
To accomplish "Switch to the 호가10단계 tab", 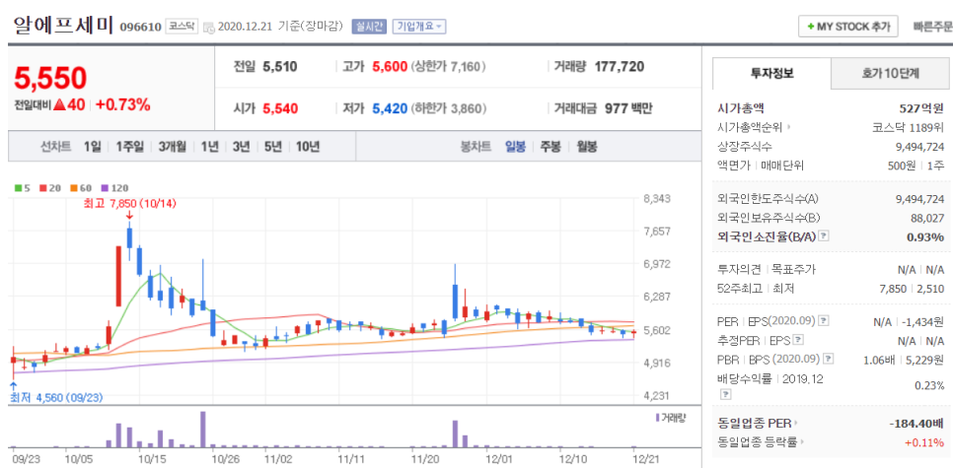I will (890, 74).
